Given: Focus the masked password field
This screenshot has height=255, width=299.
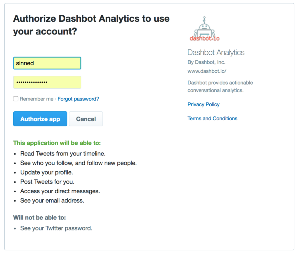Looking at the screenshot, I should (x=47, y=82).
